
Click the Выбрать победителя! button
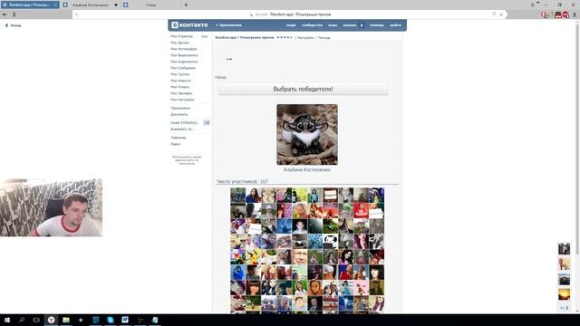(303, 89)
